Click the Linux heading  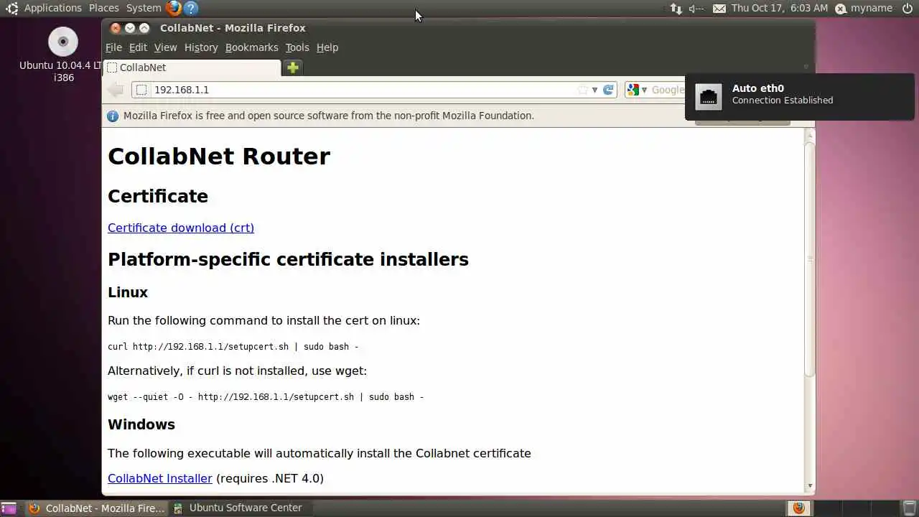pyautogui.click(x=128, y=292)
